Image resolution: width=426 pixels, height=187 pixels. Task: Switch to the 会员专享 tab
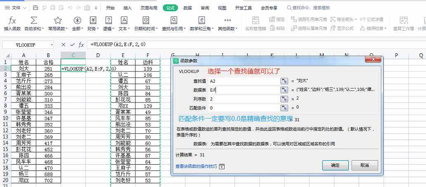269,8
